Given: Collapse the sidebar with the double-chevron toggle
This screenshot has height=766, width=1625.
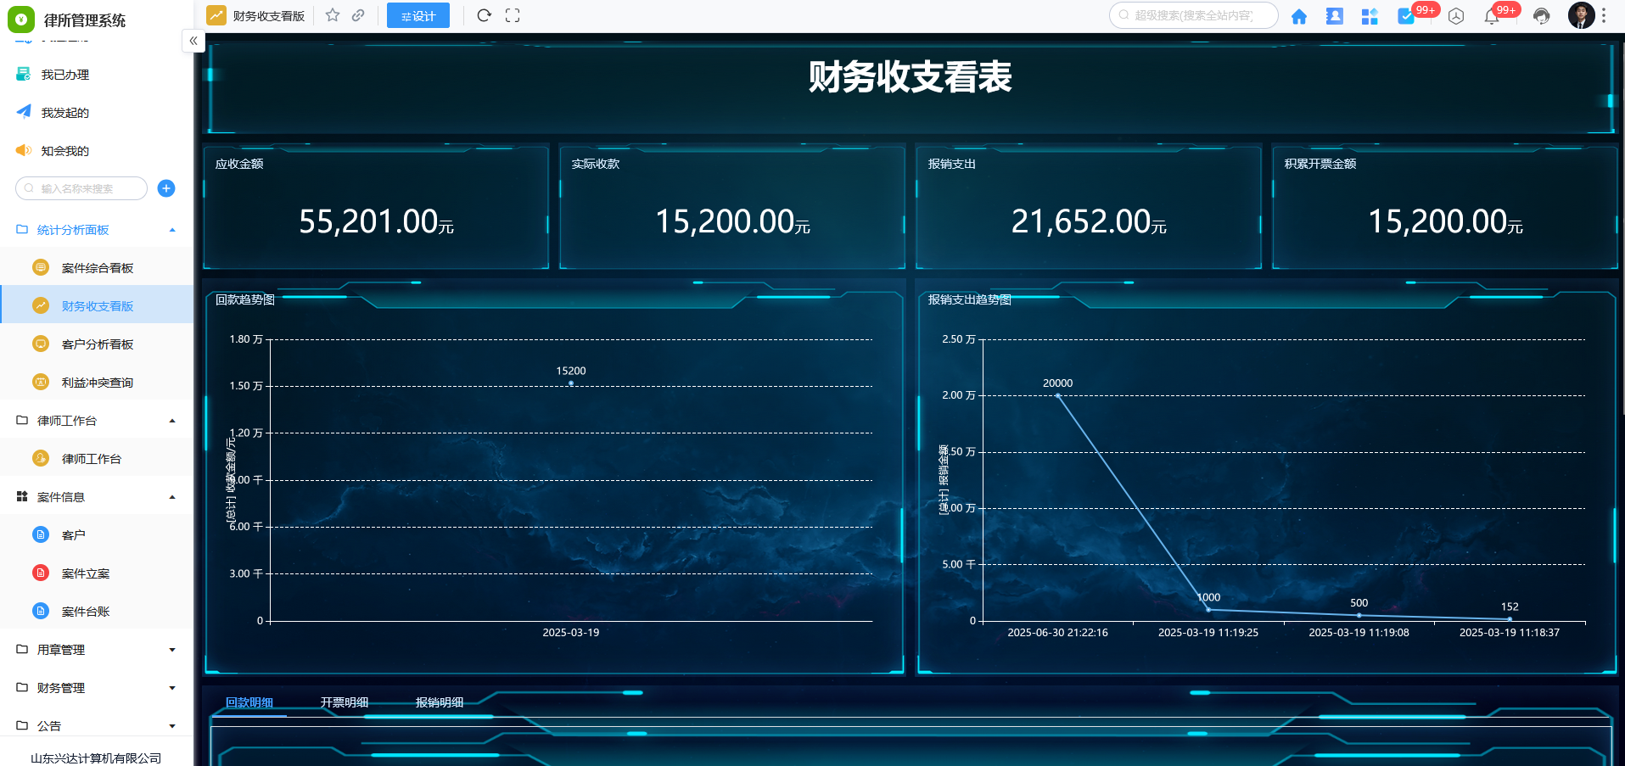Looking at the screenshot, I should pos(193,41).
